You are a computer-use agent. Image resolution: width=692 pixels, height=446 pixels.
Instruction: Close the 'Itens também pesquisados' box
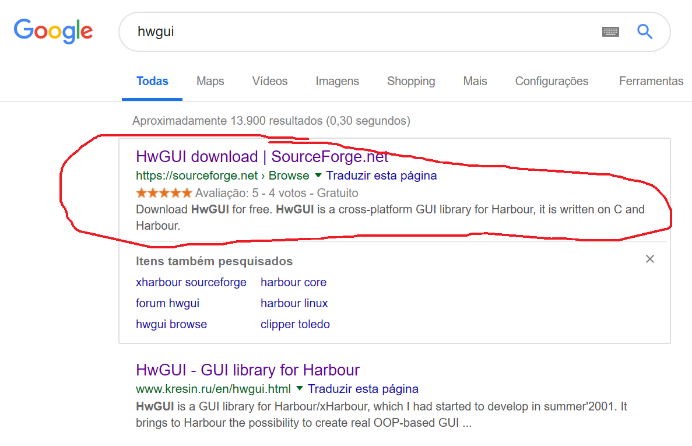(650, 259)
